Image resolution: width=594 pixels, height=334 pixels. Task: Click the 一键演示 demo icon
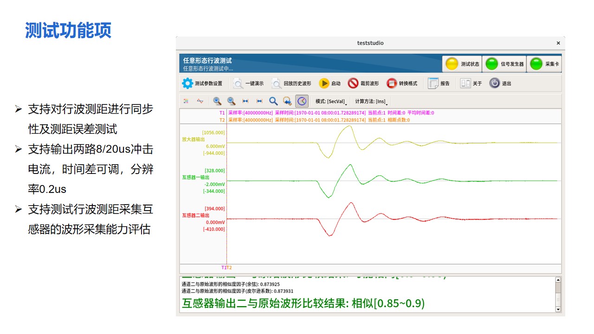238,83
